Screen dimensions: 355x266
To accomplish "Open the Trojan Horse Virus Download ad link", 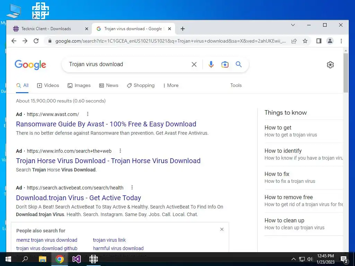I will click(108, 161).
